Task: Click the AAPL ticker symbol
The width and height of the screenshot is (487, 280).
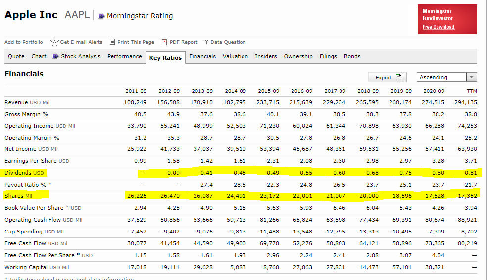Action: [77, 14]
